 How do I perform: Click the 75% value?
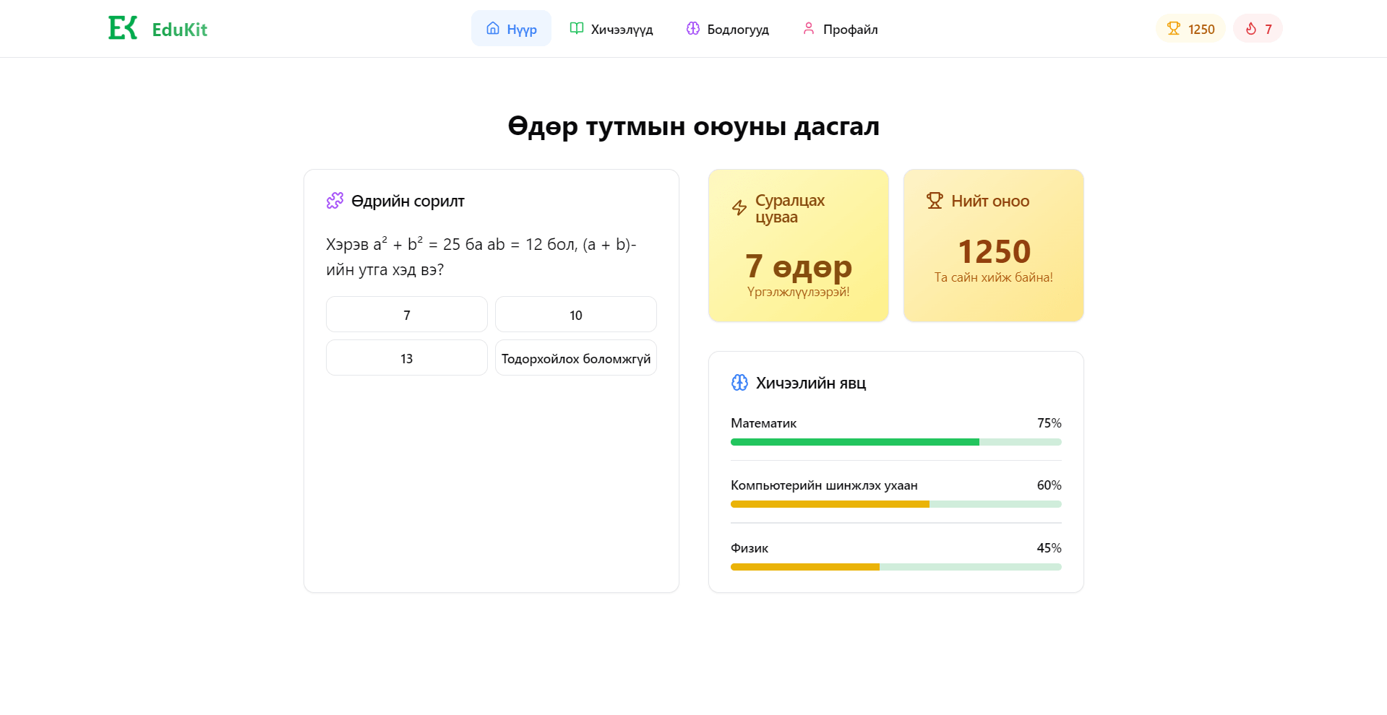[1049, 423]
